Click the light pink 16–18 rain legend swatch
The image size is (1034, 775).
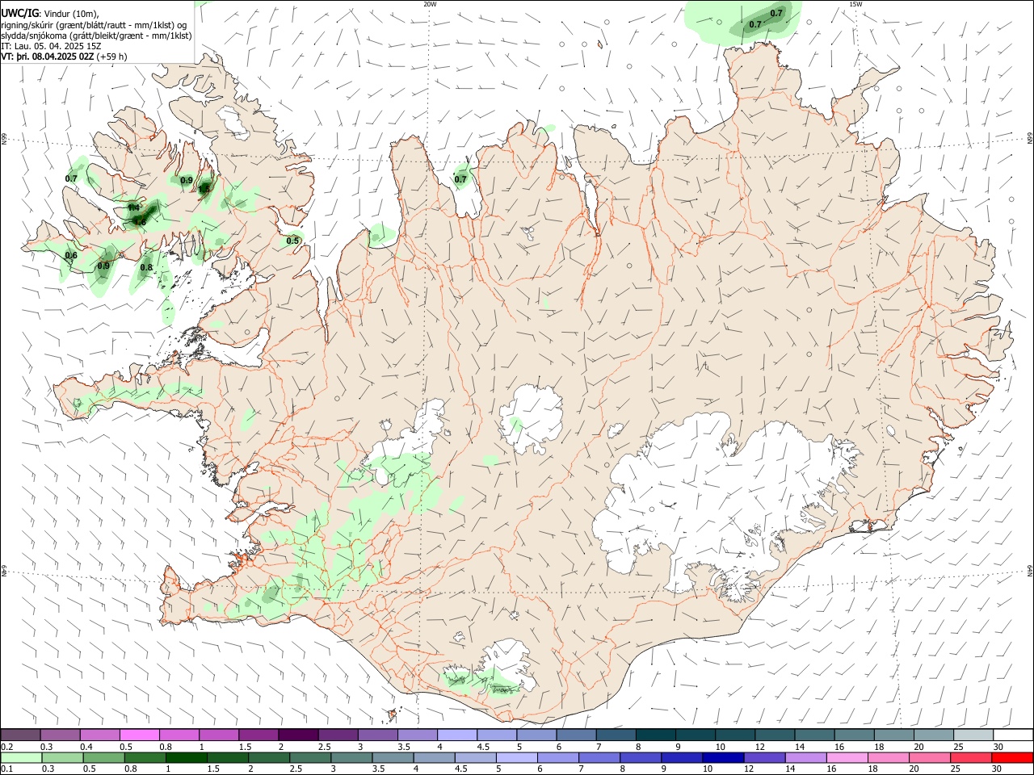pos(847,758)
